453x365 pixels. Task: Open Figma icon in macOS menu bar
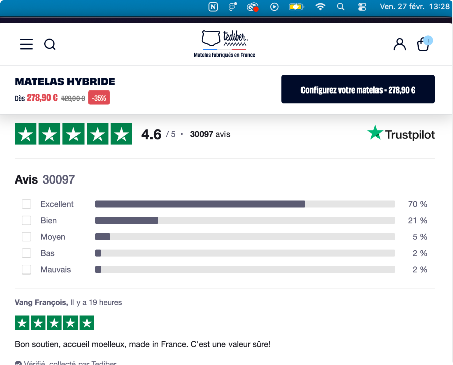233,7
